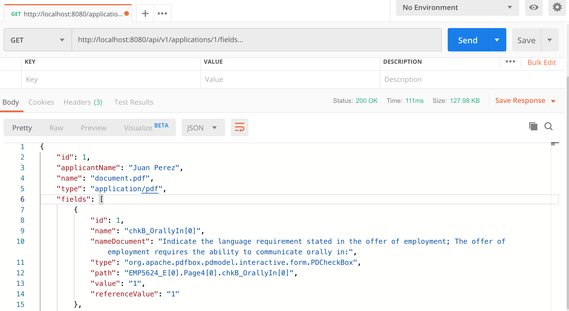Click the Bulk Edit link
Image resolution: width=569 pixels, height=311 pixels.
[x=541, y=63]
